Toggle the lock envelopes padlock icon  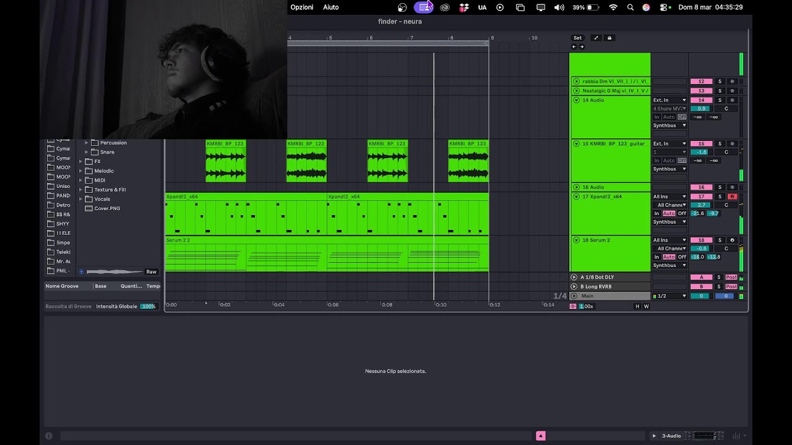pos(609,38)
